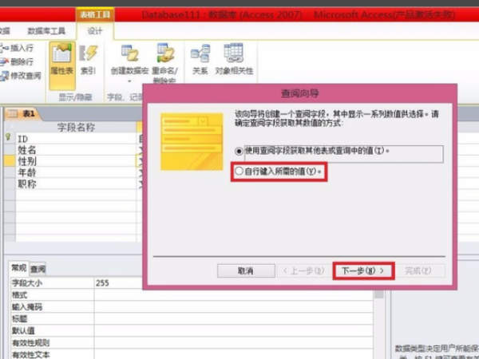
Task: Open the 数据库工具 ribbon tab
Action: 46,31
